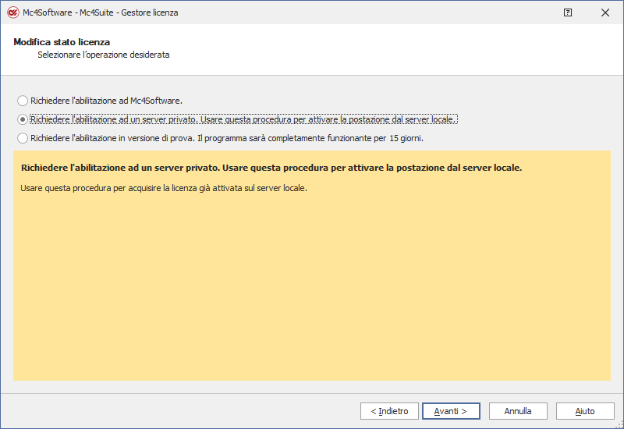
Task: Click the empty area of the yellow info panel
Action: coord(312,296)
